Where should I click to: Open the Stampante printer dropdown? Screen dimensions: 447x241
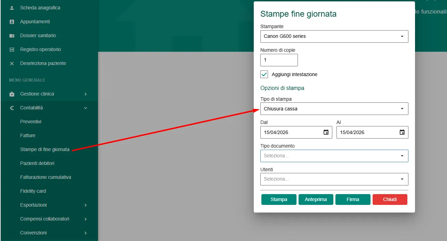(x=334, y=36)
